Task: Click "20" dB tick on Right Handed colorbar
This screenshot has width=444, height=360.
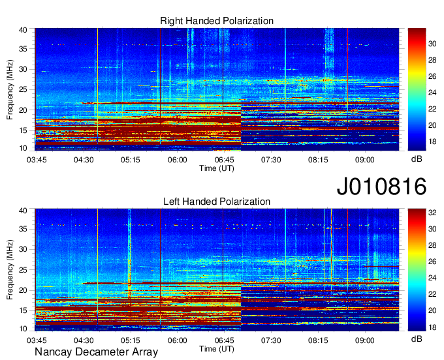Action: [x=432, y=125]
